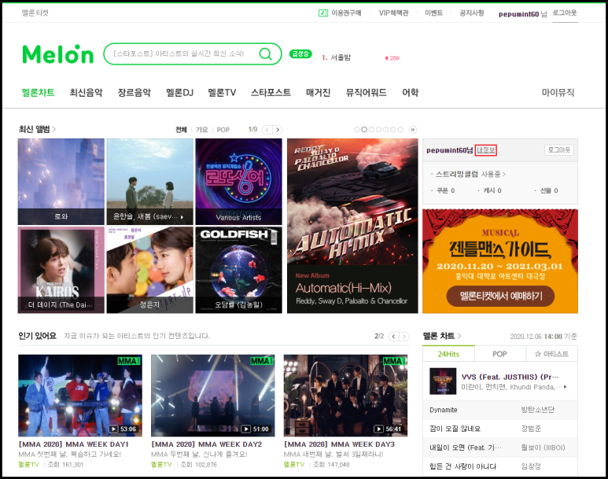This screenshot has width=608, height=479.
Task: Open 정은지 album thumbnail
Action: pos(149,270)
